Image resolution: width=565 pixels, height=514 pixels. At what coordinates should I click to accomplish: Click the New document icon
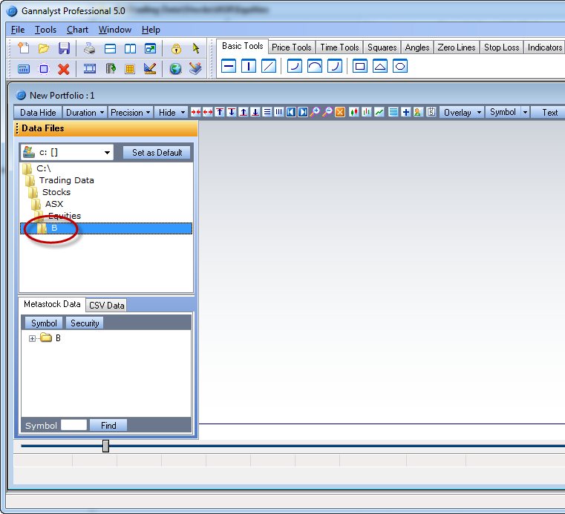pos(24,48)
